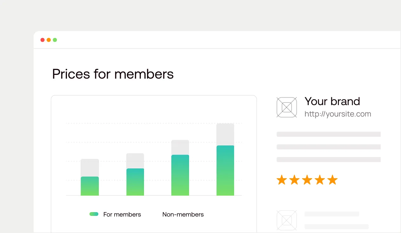
Task: Click the second rating star
Action: 294,180
